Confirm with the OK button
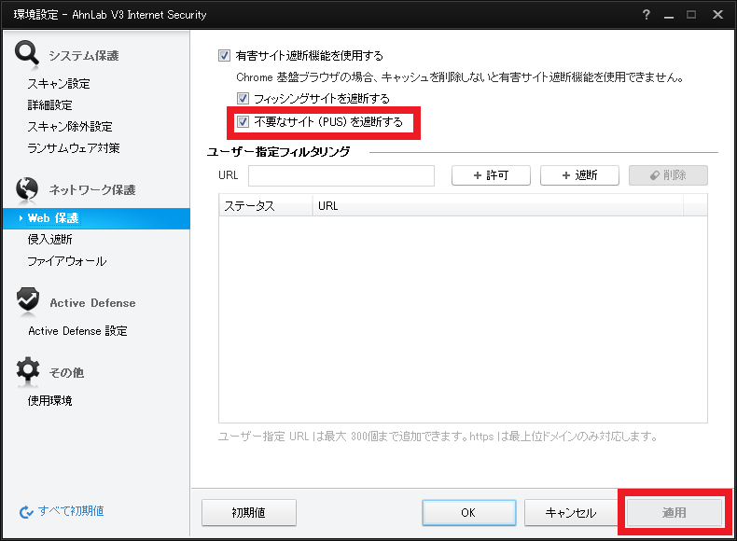 [468, 512]
